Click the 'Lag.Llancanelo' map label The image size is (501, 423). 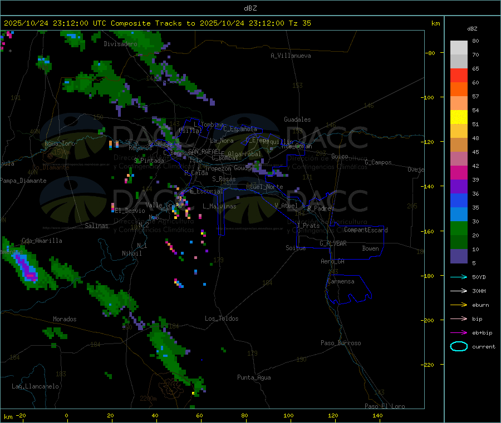coord(35,386)
